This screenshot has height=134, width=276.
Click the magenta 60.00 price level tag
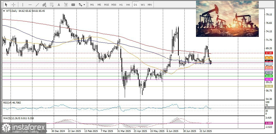pos(269,79)
